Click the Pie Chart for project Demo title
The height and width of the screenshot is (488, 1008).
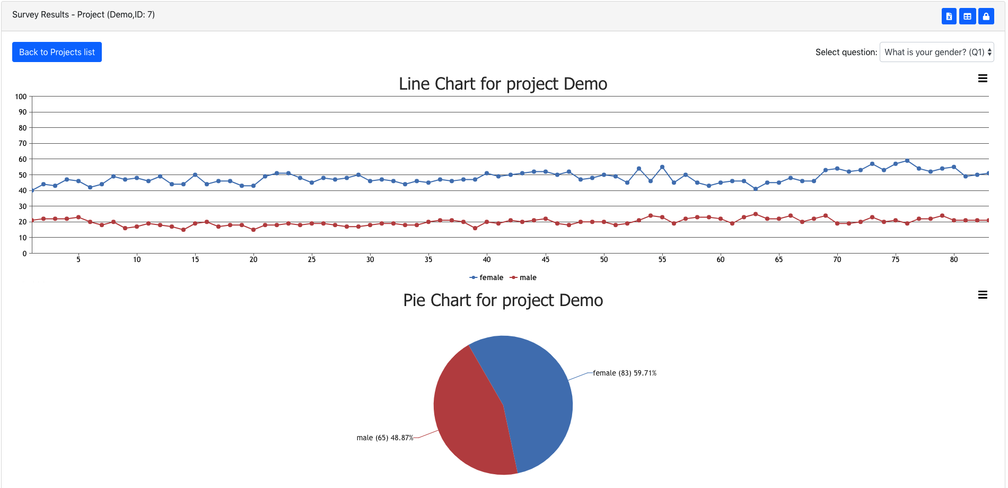(x=503, y=300)
